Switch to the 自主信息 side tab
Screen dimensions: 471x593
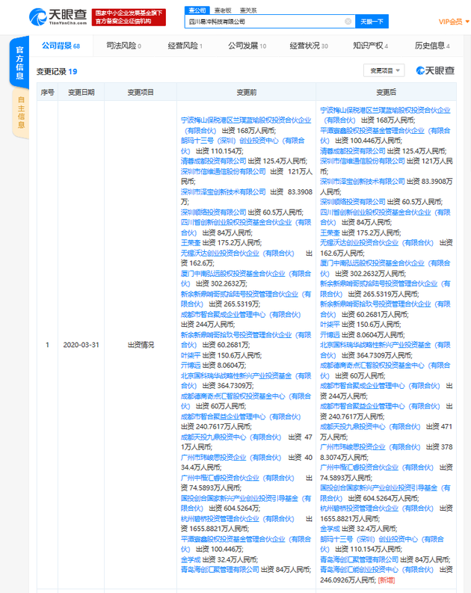point(21,112)
